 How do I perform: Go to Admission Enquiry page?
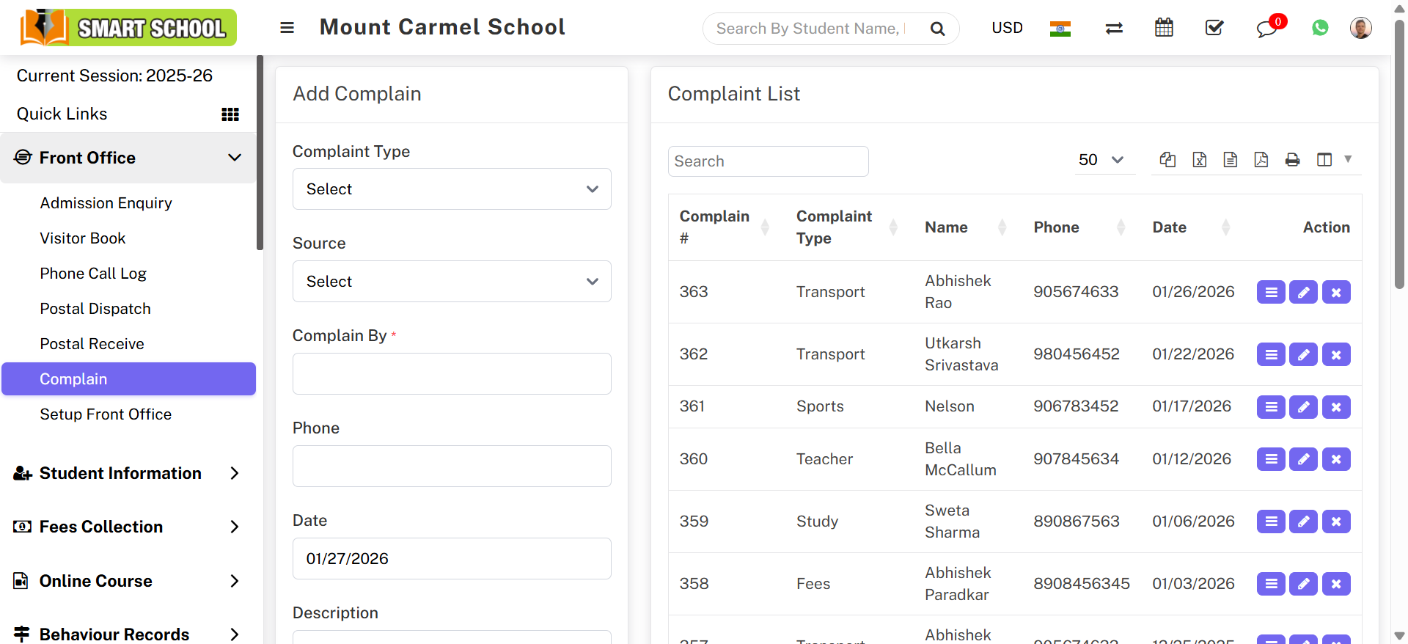[106, 203]
